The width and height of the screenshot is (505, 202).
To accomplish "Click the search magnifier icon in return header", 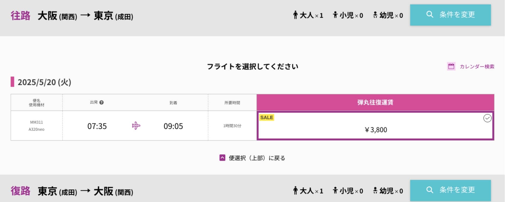I will coord(430,190).
